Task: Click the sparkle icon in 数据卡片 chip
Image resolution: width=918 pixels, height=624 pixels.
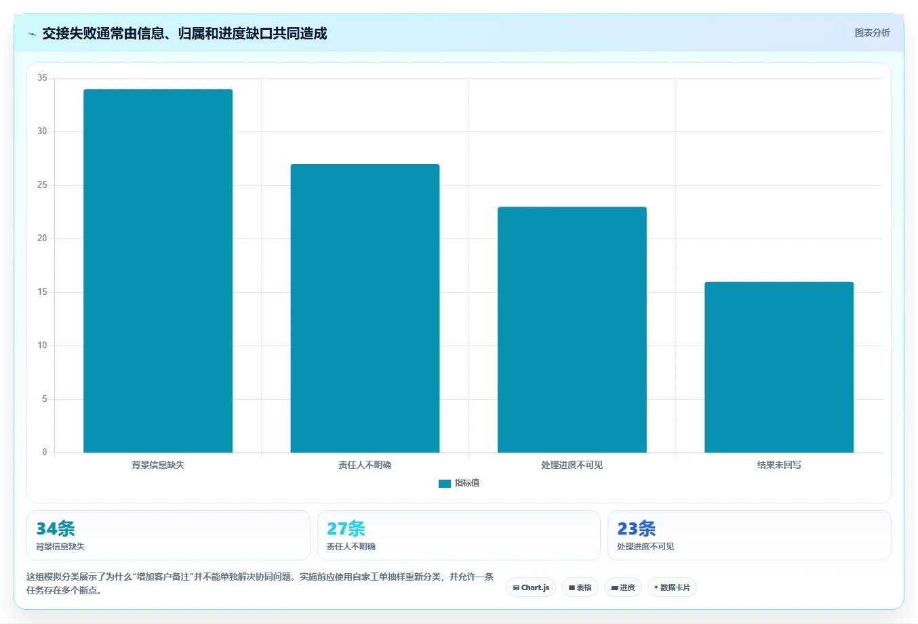Action: (x=656, y=587)
